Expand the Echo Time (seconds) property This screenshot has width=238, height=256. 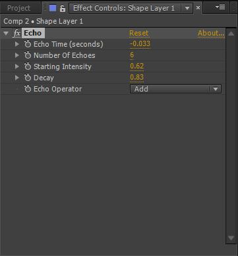click(17, 44)
